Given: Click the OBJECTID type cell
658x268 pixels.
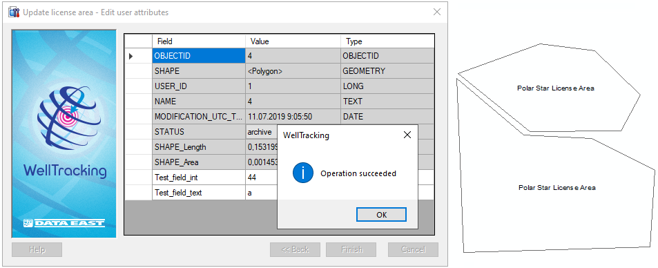Looking at the screenshot, I should coord(387,56).
